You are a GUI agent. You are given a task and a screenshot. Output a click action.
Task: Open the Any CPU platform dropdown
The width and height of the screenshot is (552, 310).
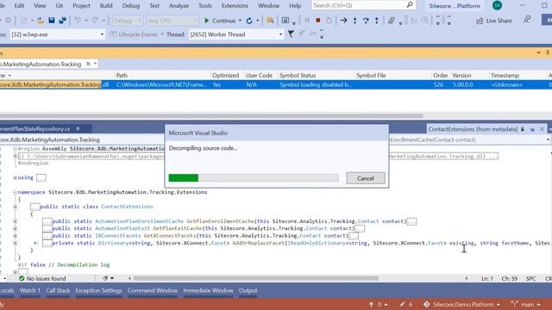(172, 21)
